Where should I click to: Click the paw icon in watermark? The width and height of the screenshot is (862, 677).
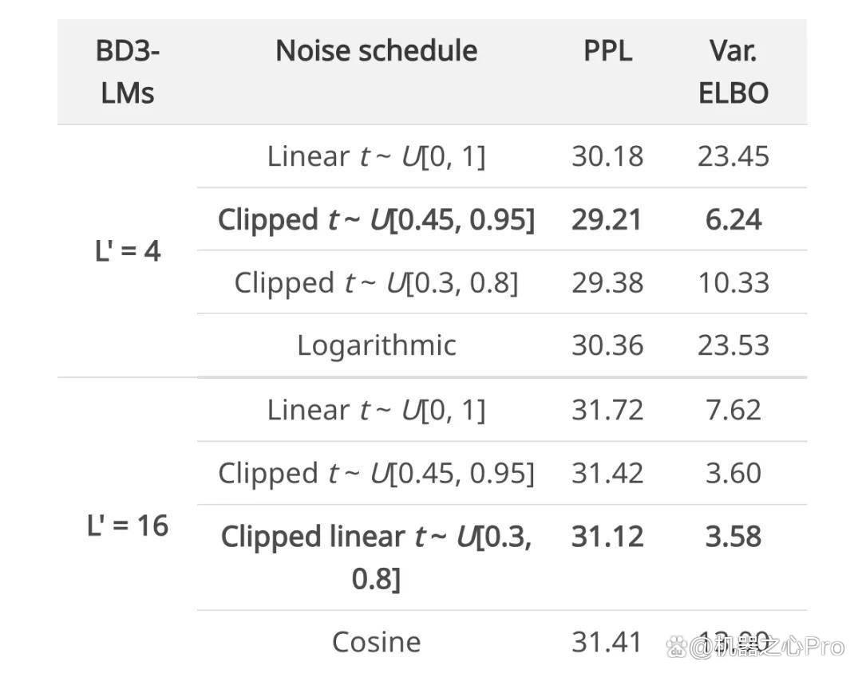tap(677, 646)
